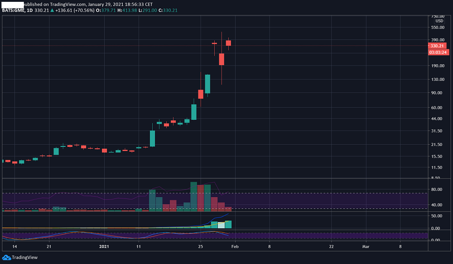Click the 80.00 RSI level label
The image size is (453, 264).
pos(437,189)
